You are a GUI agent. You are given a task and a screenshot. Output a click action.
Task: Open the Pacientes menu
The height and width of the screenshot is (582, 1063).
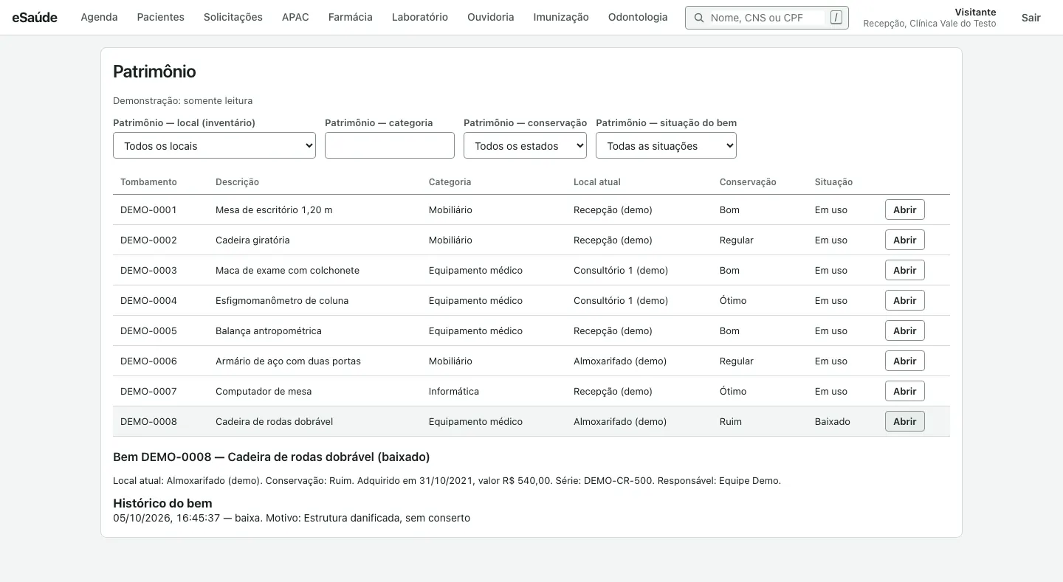point(161,17)
